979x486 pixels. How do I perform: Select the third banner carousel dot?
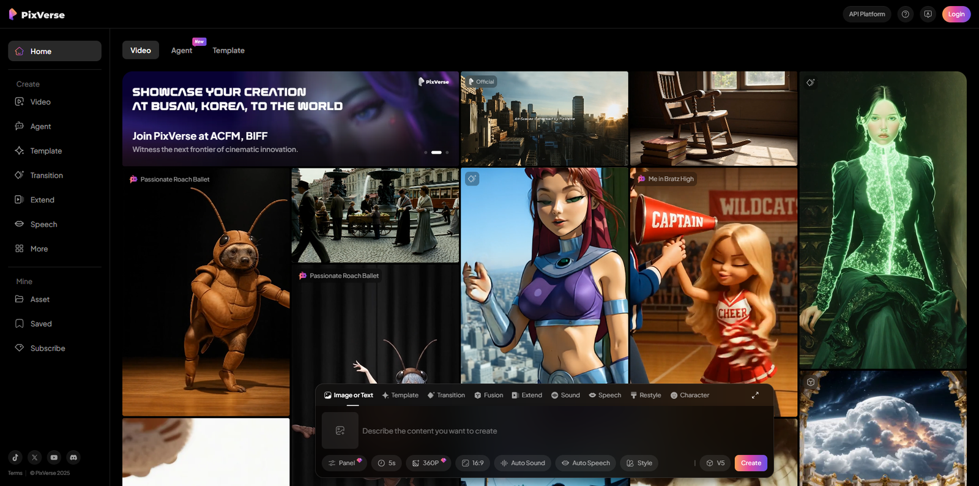[x=447, y=152]
